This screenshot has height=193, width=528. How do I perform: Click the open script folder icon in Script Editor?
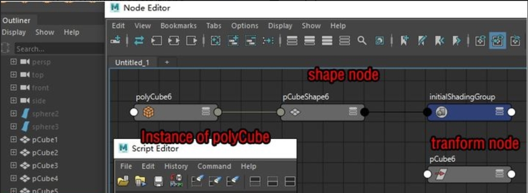click(123, 182)
